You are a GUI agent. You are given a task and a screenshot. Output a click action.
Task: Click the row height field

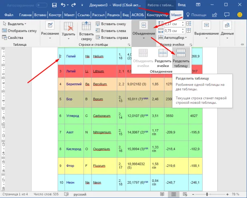click(x=173, y=24)
